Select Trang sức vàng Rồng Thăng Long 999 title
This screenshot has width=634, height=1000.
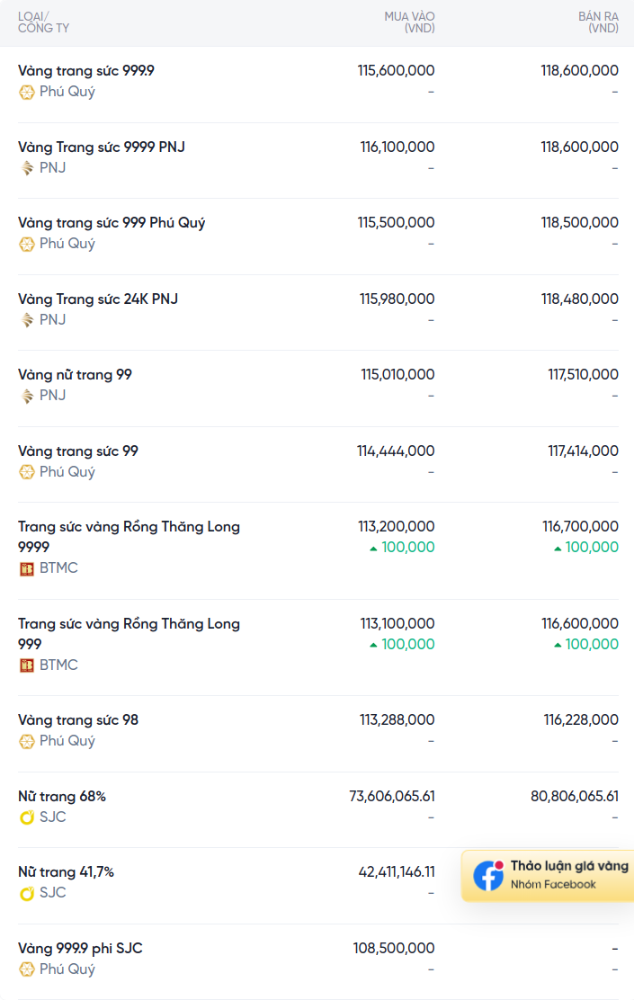tap(129, 634)
